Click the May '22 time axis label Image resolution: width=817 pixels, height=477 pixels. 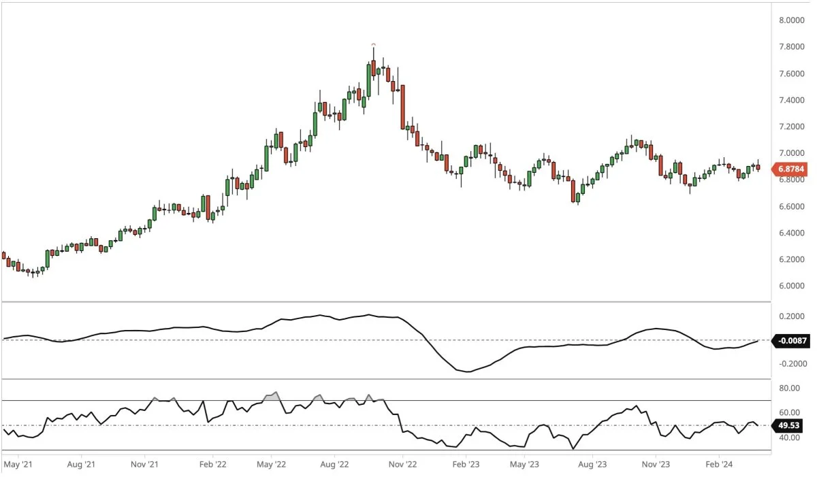(x=272, y=465)
